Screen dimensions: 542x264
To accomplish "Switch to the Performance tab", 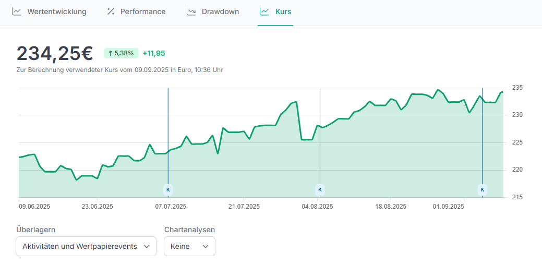I will click(x=142, y=11).
